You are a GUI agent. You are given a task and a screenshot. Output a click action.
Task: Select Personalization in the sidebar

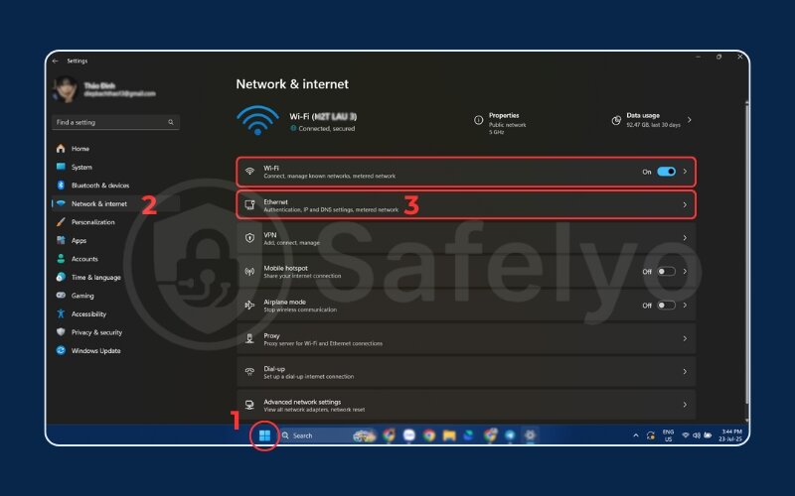[92, 222]
